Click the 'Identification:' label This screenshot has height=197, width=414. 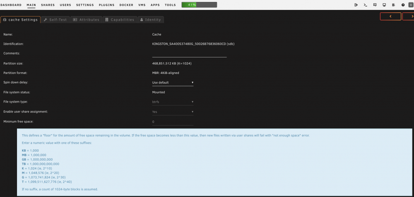tap(14, 44)
